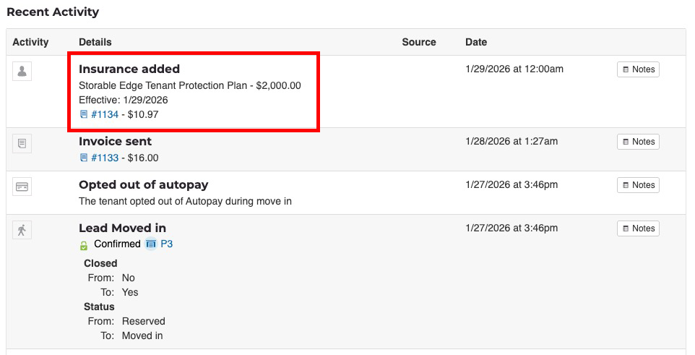Open invoice link #1134
The width and height of the screenshot is (695, 355).
pyautogui.click(x=105, y=114)
